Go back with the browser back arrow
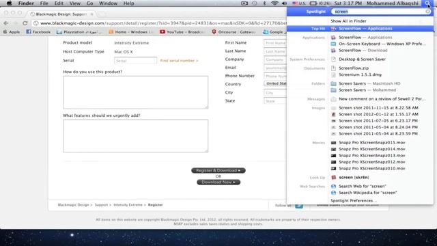 point(6,23)
